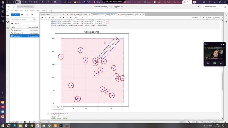
Task: Copy the selected cell in notebook toolbar
Action: [x=53, y=18]
